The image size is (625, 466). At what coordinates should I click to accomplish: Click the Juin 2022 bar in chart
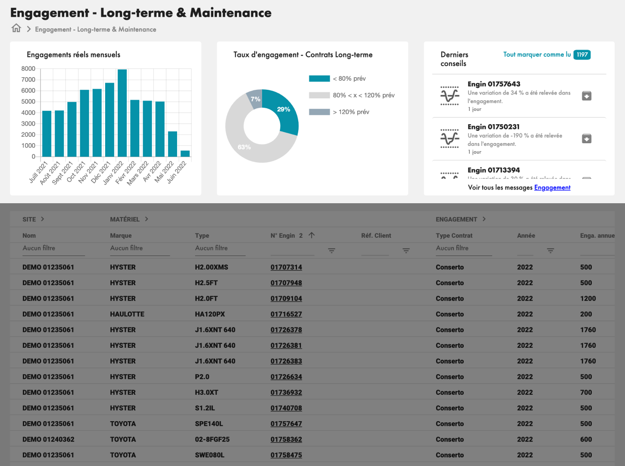185,154
